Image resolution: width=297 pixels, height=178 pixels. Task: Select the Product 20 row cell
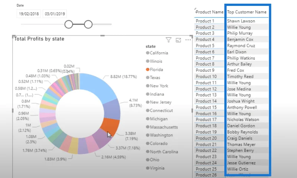pyautogui.click(x=209, y=138)
